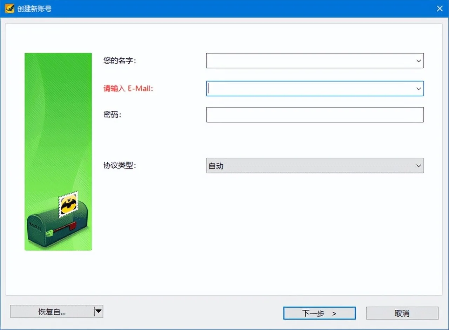Click inside the 您的名字 name field

pyautogui.click(x=309, y=61)
